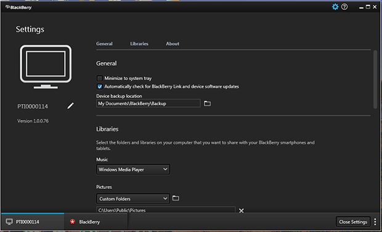Click the Settings page heading
Image resolution: width=382 pixels, height=232 pixels.
[30, 29]
